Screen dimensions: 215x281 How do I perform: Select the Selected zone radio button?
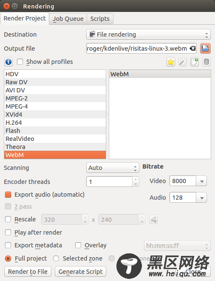pyautogui.click(x=56, y=258)
